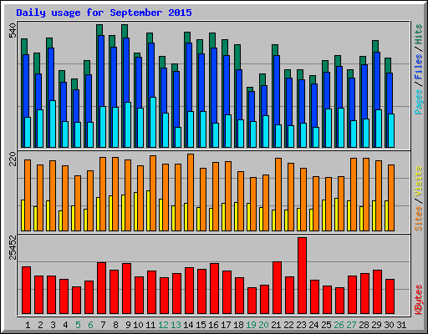This screenshot has height=334, width=428.
Task: Click day label 16 on the x-axis
Action: [x=213, y=325]
